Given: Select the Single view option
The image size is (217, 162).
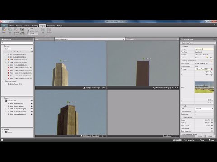Looking at the screenshot, I should point(31,28).
